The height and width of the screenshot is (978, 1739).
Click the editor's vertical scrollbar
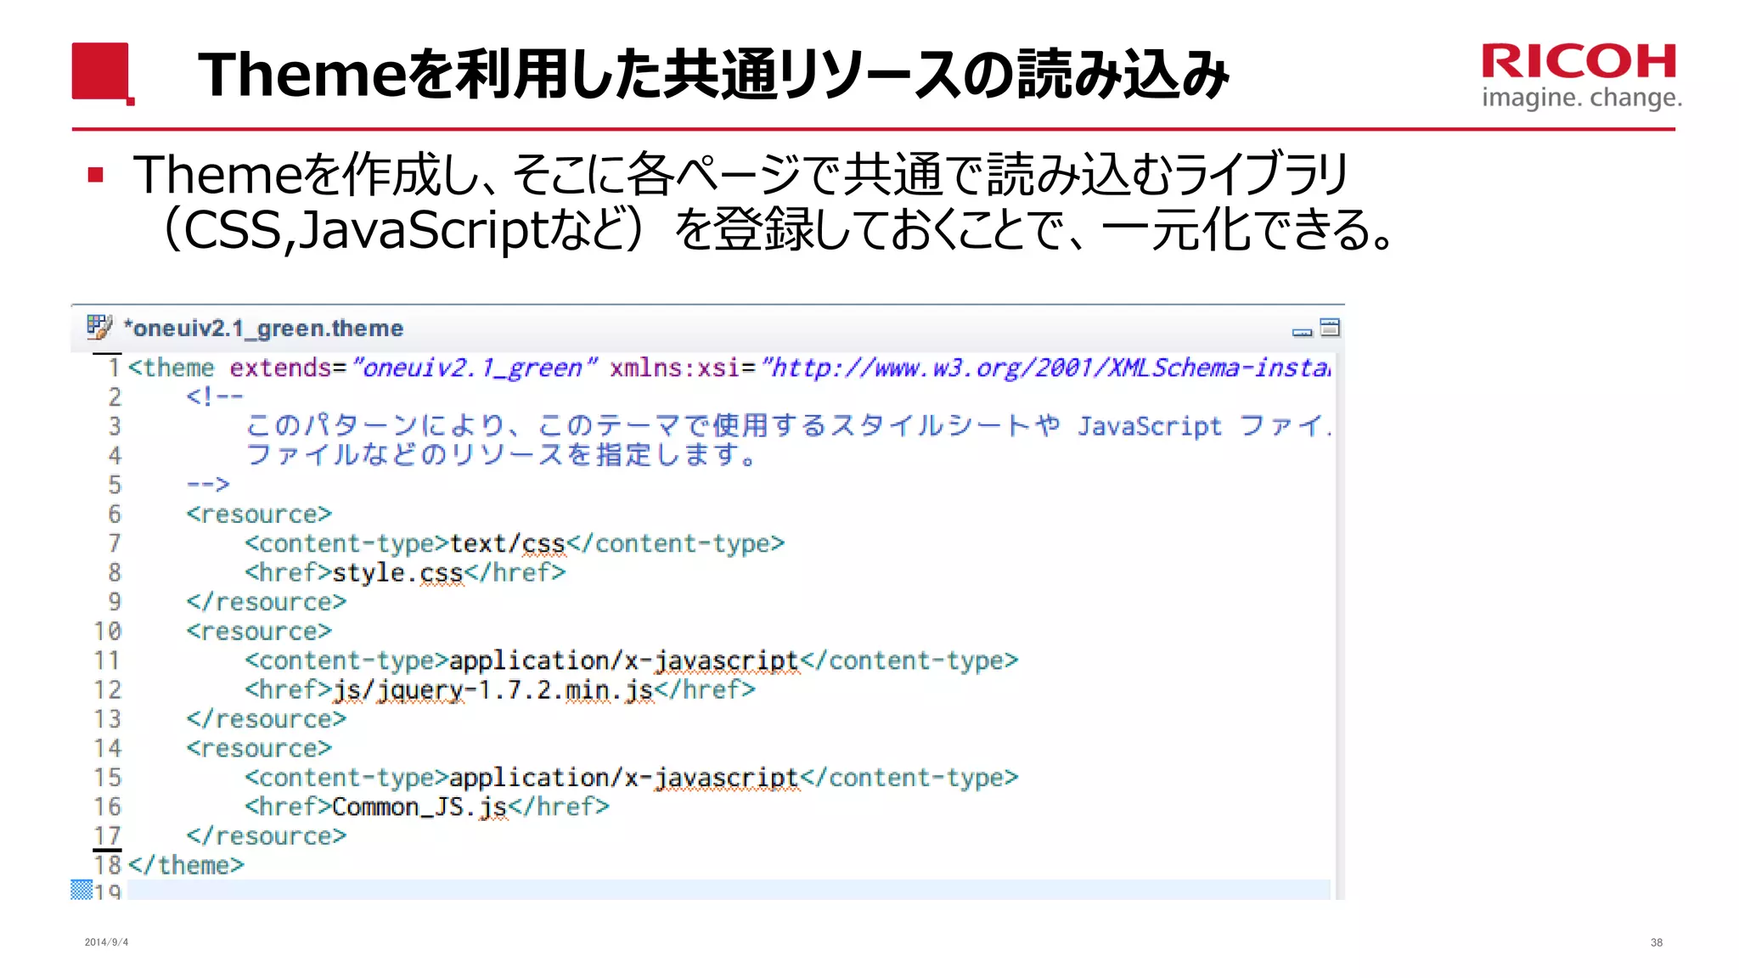click(x=1339, y=626)
